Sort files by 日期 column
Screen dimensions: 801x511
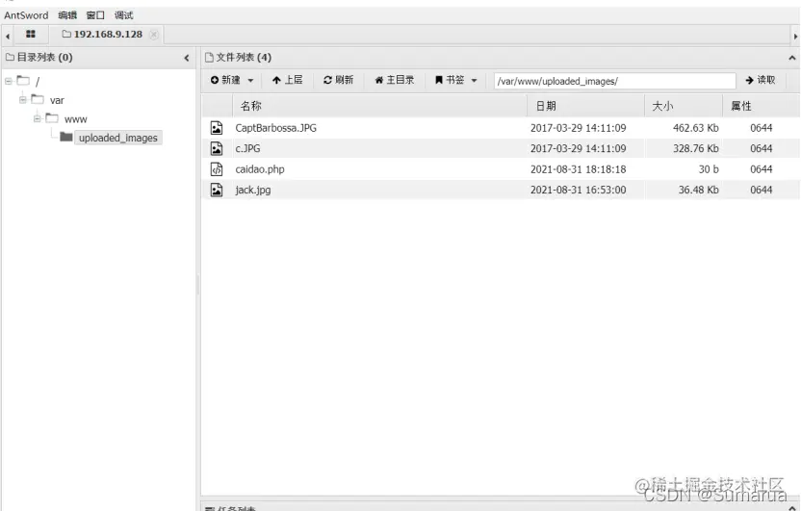click(585, 106)
